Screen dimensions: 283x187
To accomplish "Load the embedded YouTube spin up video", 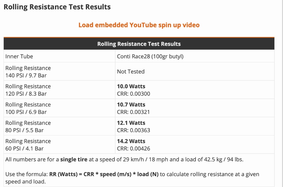I will 139,25.
